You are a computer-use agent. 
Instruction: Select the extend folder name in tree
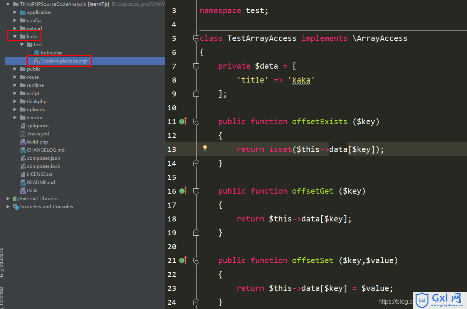(x=34, y=29)
